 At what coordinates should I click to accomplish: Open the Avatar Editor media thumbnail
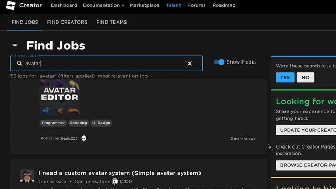click(x=60, y=98)
